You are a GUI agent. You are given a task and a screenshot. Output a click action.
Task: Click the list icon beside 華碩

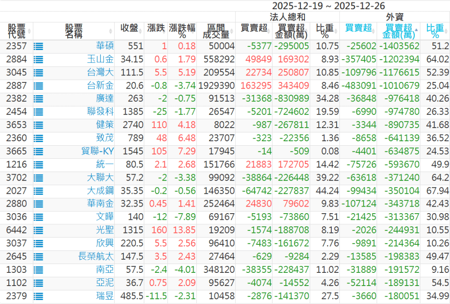[38, 46]
